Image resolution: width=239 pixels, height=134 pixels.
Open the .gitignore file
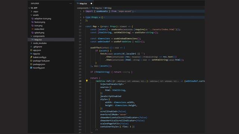[x=37, y=47]
